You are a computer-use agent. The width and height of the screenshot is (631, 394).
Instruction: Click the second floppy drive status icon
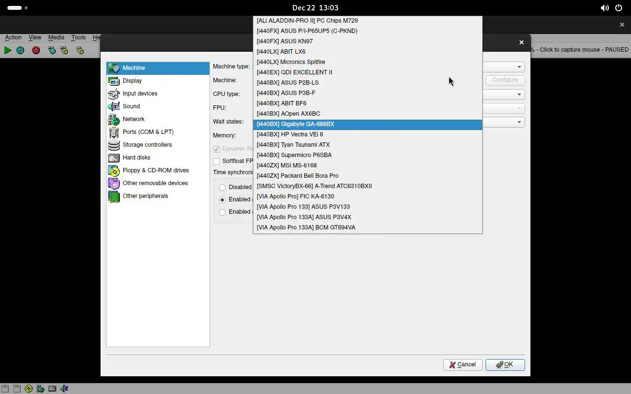coord(17,389)
